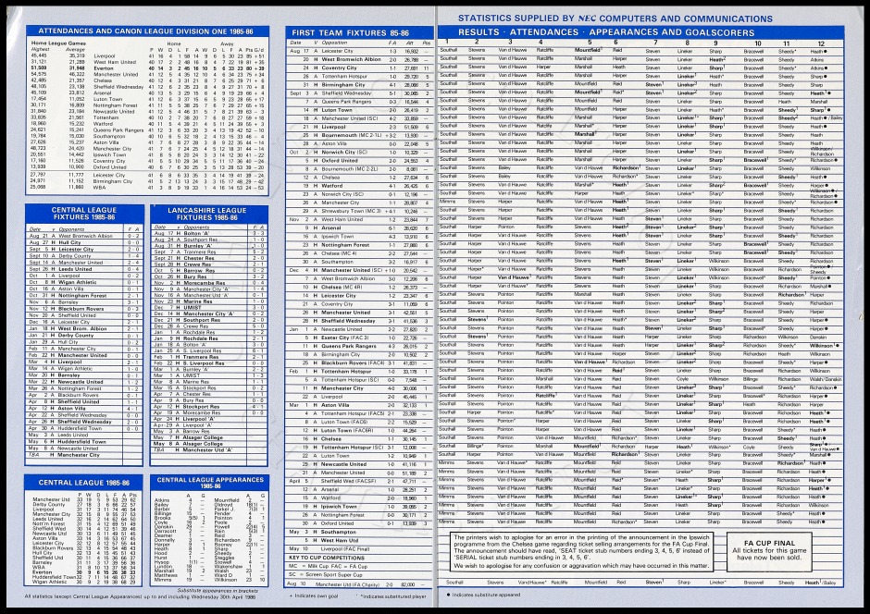Select 'SC = Screen Sport Super Cup' key line
This screenshot has height=614, width=870.
pos(326,574)
